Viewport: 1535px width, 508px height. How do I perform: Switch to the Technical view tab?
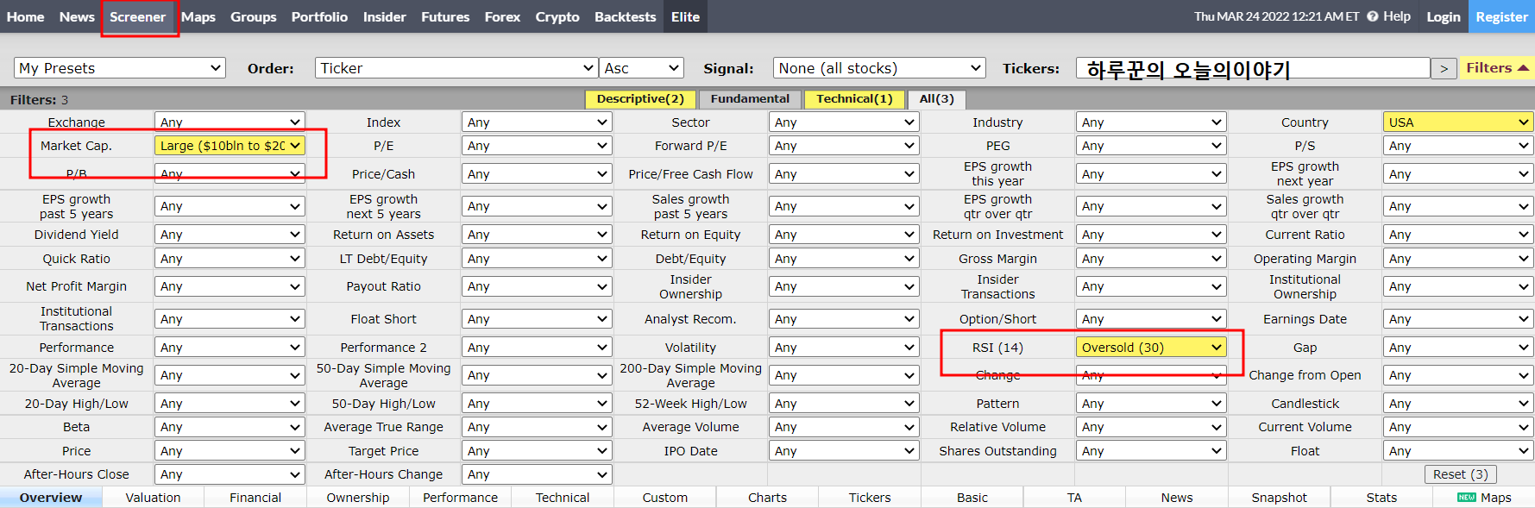click(x=563, y=498)
